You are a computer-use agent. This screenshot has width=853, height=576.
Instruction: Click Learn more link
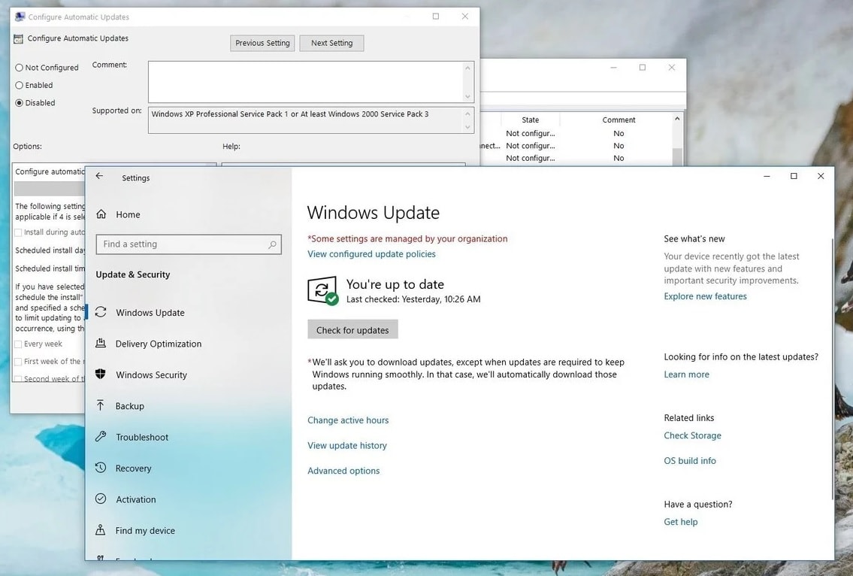[x=687, y=374]
